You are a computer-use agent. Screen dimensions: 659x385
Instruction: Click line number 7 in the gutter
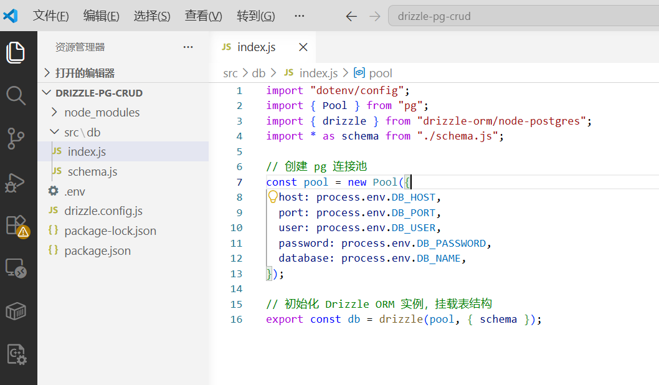(239, 182)
